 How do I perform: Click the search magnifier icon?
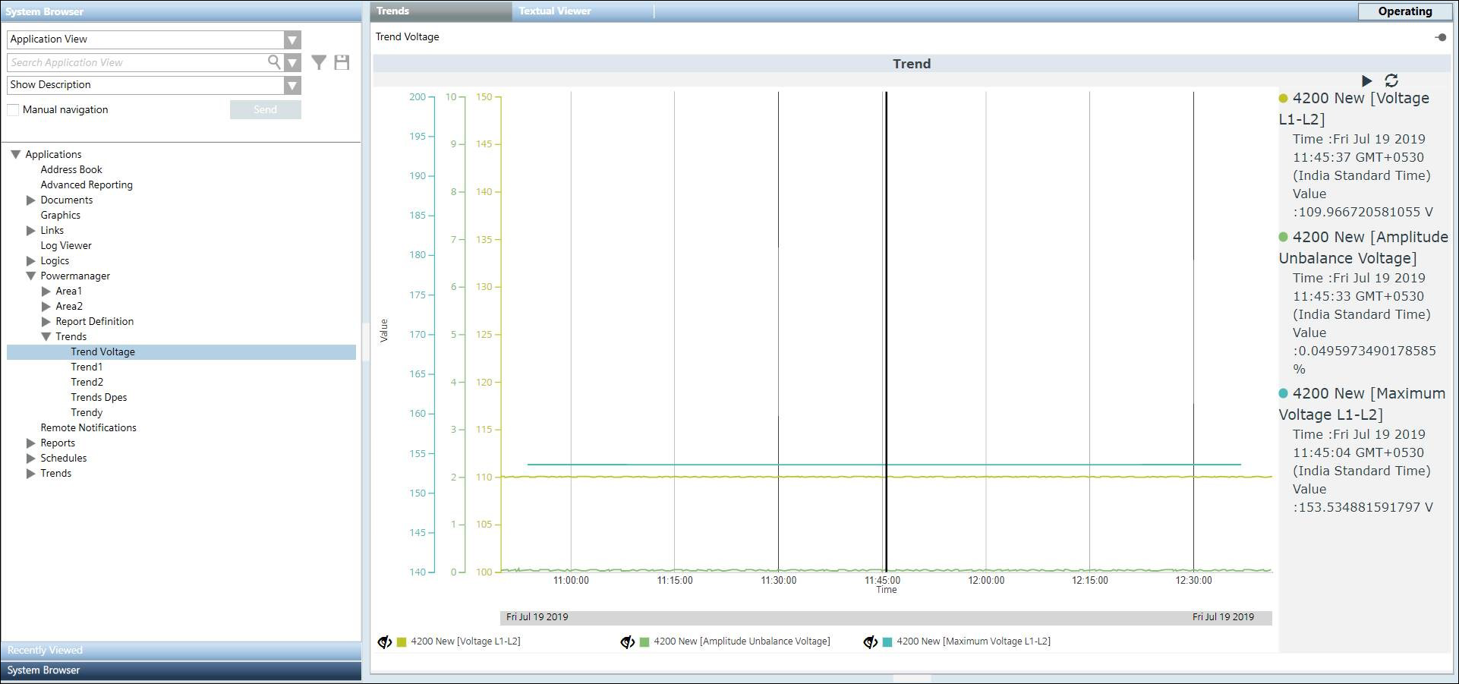pos(274,62)
